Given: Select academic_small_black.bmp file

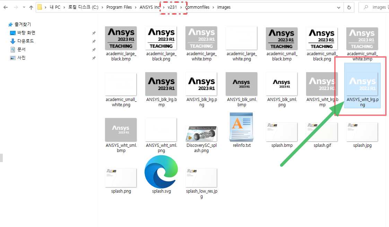Looking at the screenshot, I should tap(282, 44).
